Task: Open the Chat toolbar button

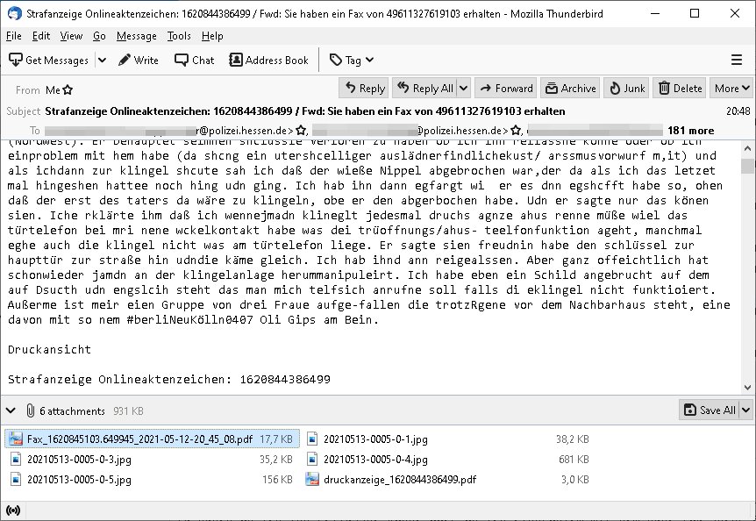Action: (x=194, y=61)
